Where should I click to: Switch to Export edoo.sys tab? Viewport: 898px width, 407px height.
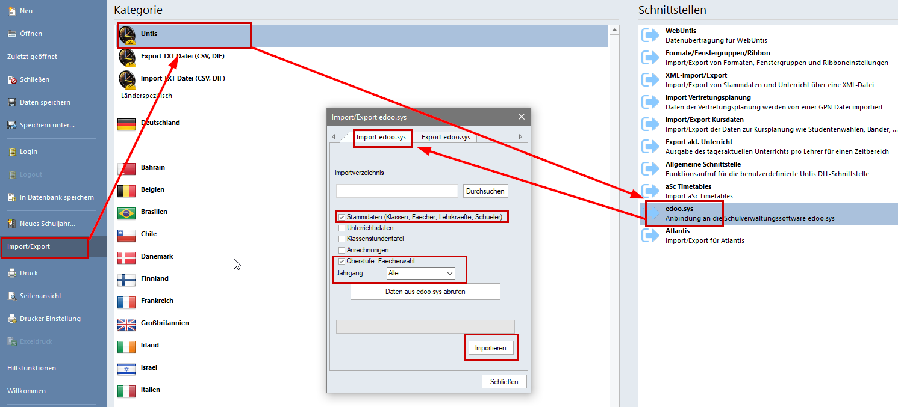[446, 137]
